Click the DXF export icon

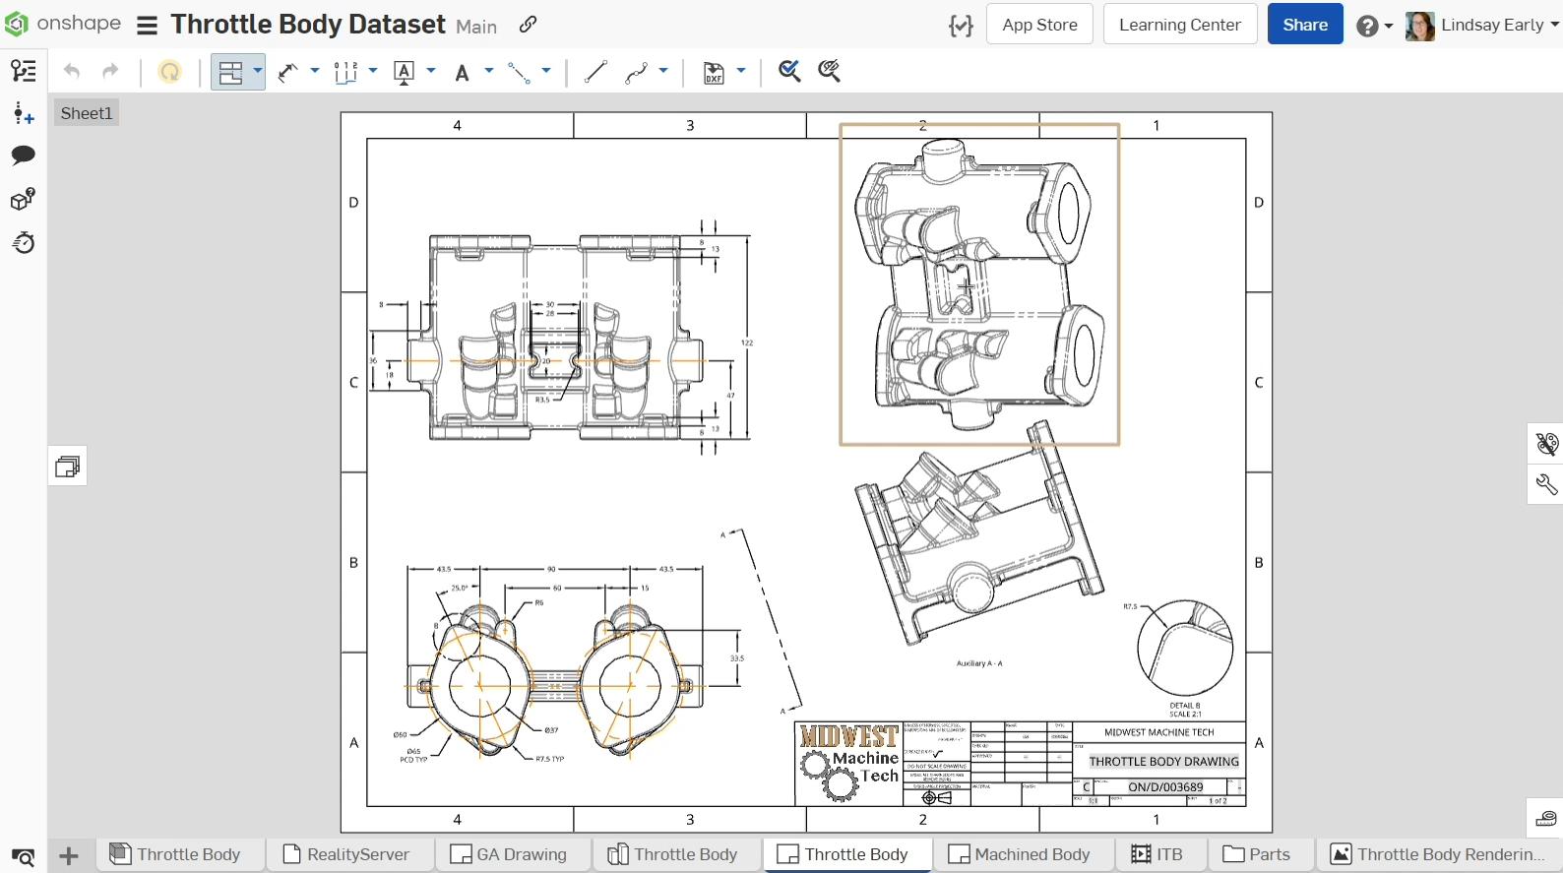click(714, 72)
